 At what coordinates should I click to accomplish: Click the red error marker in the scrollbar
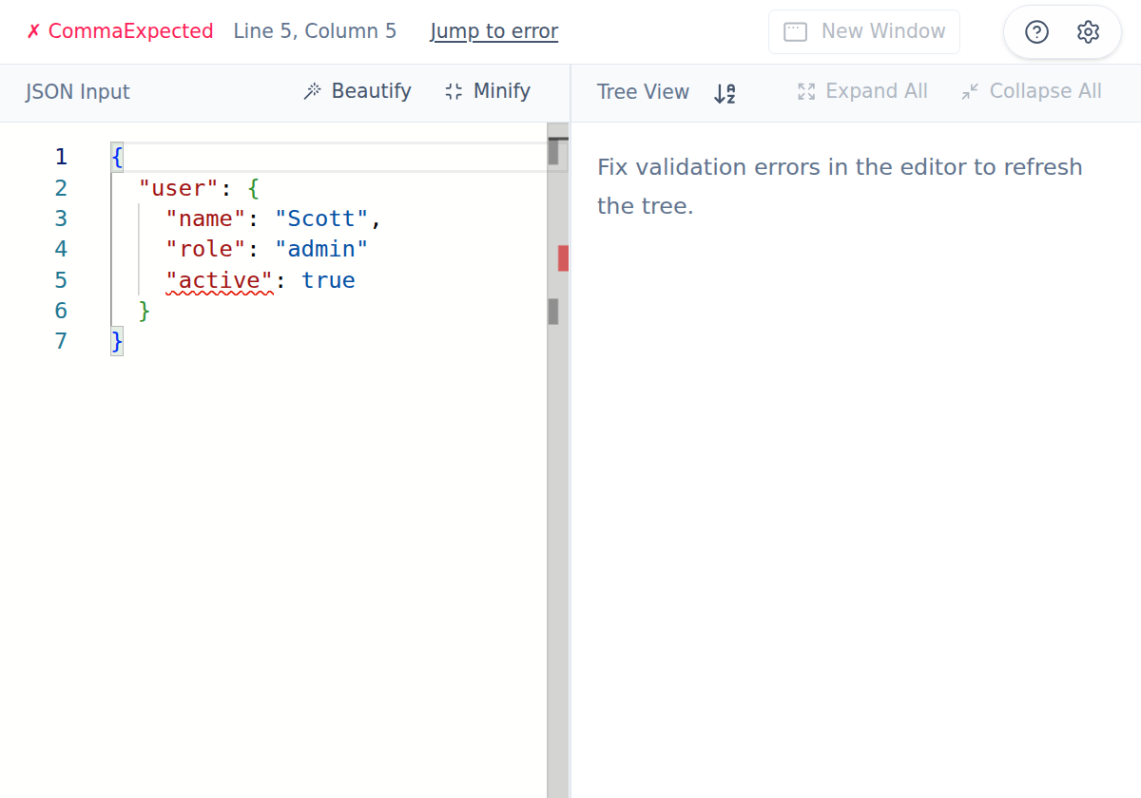tap(563, 257)
